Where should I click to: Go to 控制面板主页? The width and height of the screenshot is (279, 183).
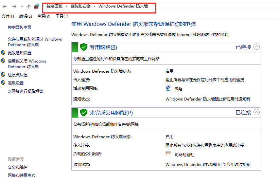point(20,27)
